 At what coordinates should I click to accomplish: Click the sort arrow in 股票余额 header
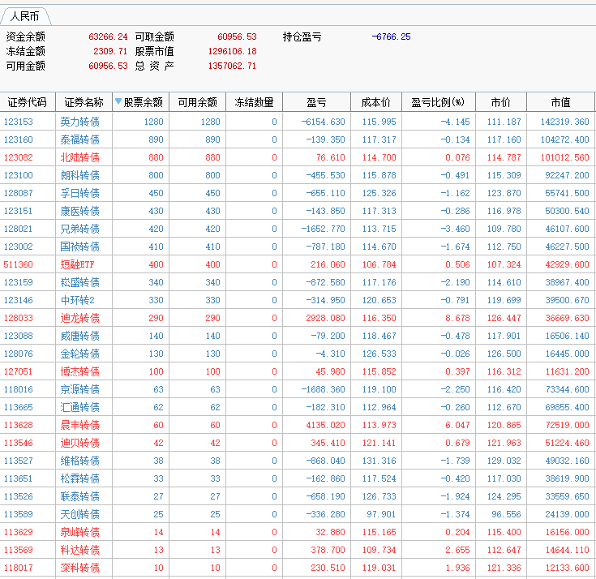point(118,102)
